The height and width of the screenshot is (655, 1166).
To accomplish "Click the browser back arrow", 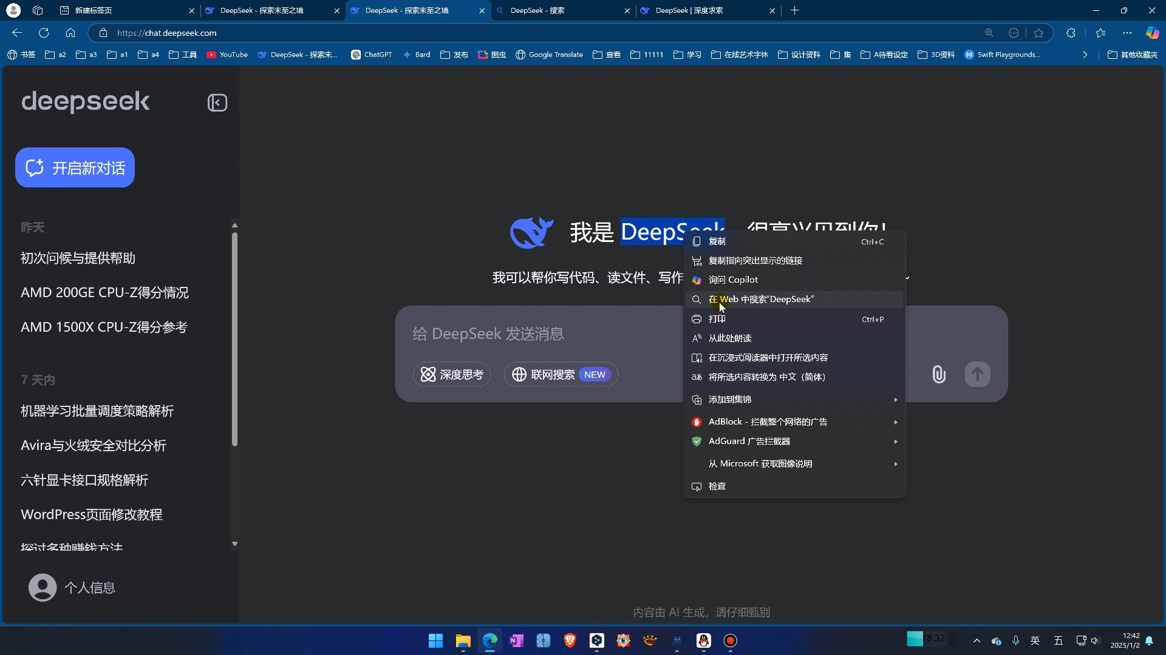I will click(x=17, y=33).
